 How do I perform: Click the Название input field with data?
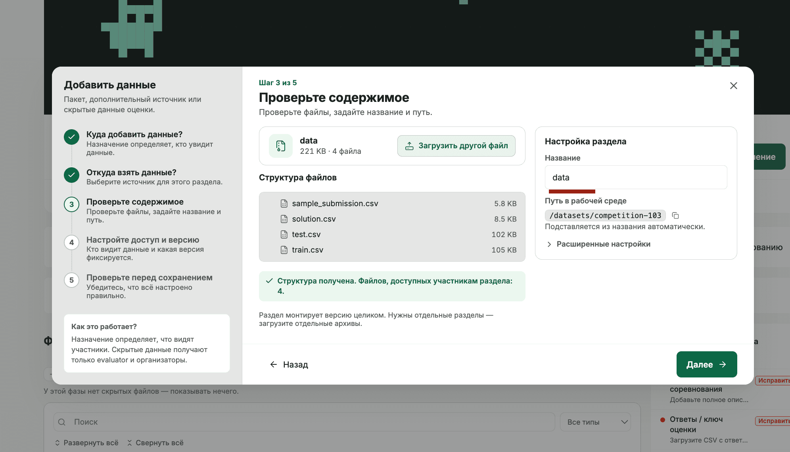pyautogui.click(x=636, y=177)
